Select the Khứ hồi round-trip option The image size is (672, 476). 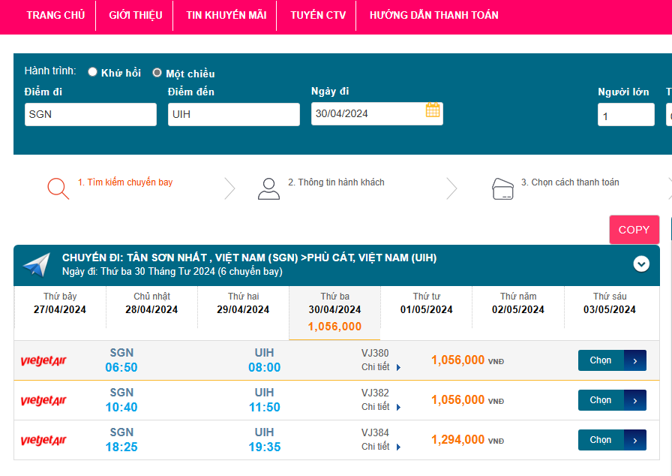point(93,73)
